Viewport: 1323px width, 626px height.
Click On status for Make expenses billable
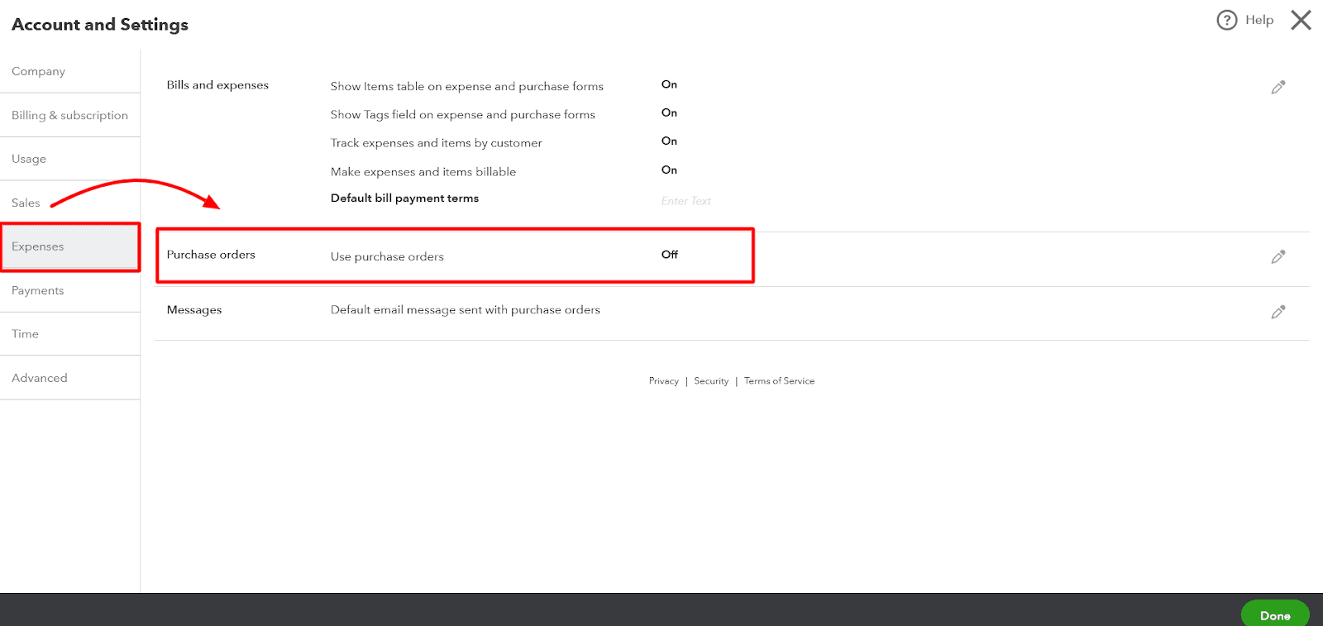(x=669, y=170)
